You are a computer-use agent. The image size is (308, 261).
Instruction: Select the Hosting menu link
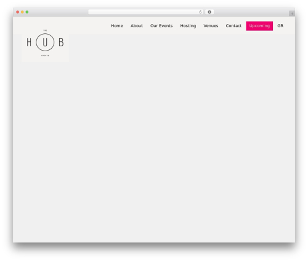click(188, 26)
